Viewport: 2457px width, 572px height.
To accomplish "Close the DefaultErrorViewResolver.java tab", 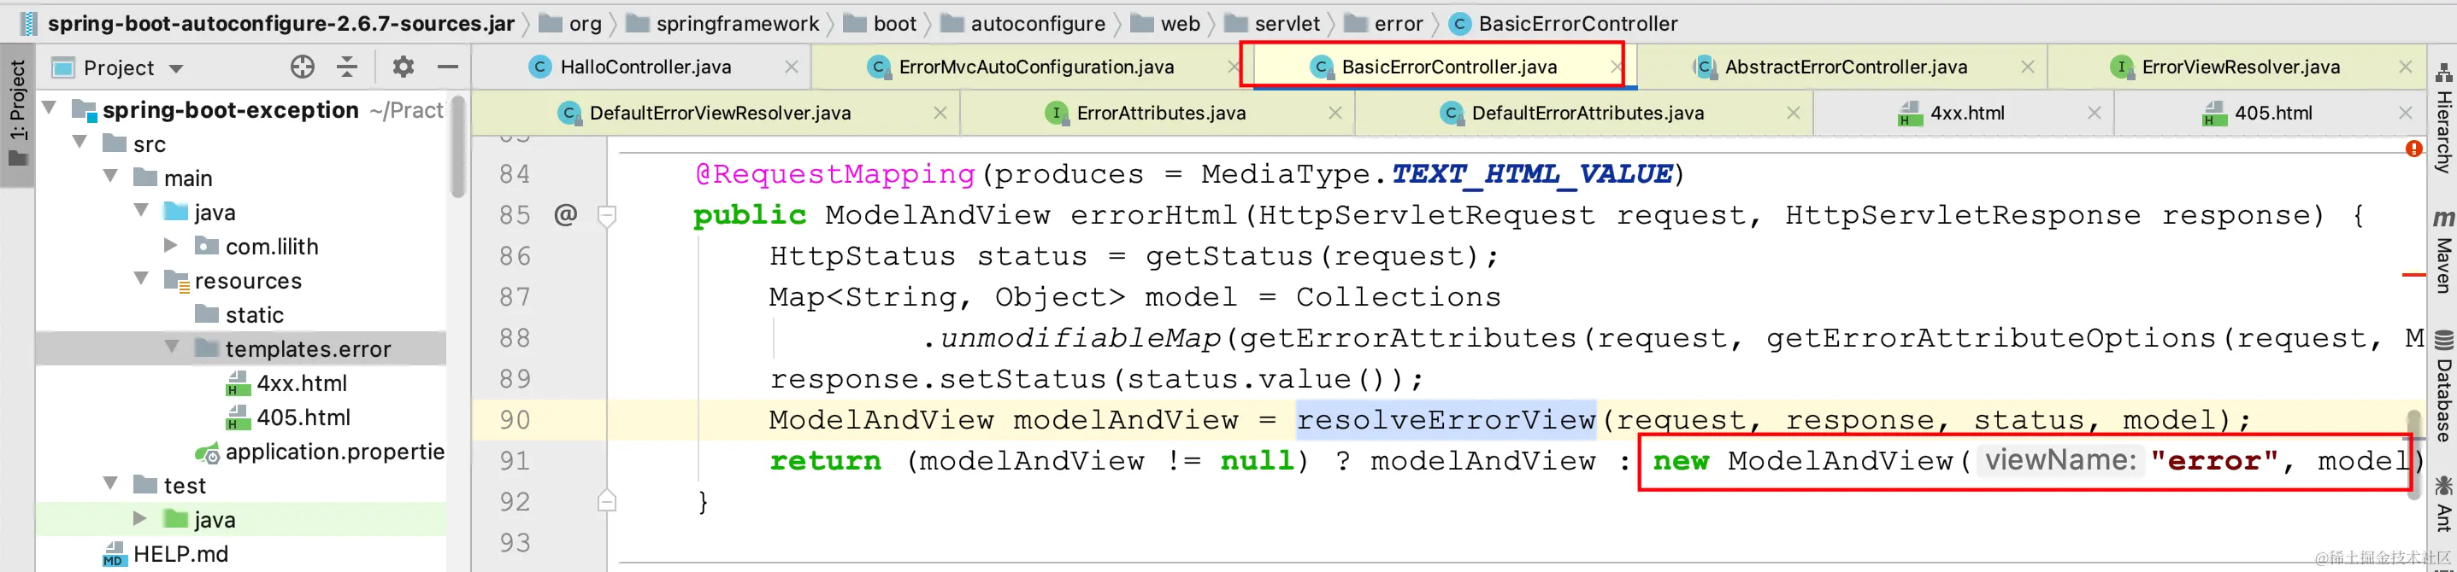I will [x=940, y=114].
